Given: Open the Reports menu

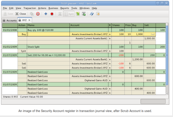Looking at the screenshot, I should (x=65, y=8).
